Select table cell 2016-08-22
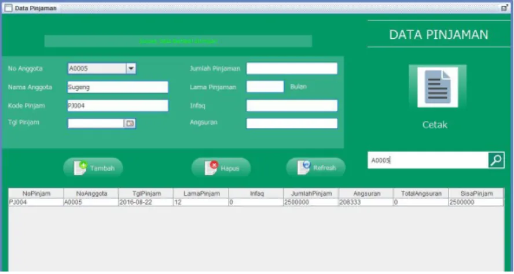Image resolution: width=514 pixels, height=274 pixels. pyautogui.click(x=146, y=202)
